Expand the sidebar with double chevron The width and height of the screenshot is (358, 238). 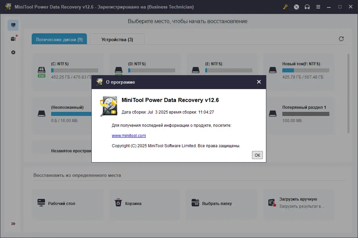tap(13, 224)
